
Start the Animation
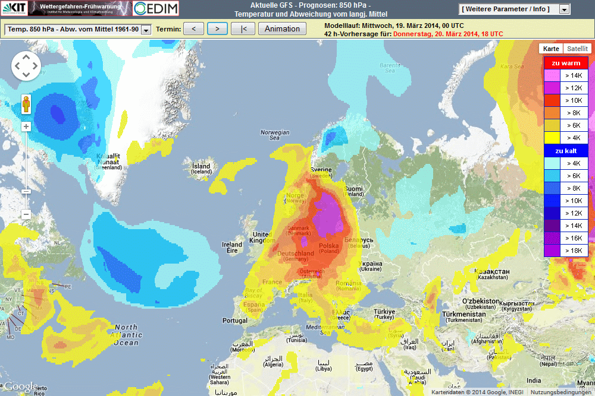pyautogui.click(x=282, y=28)
